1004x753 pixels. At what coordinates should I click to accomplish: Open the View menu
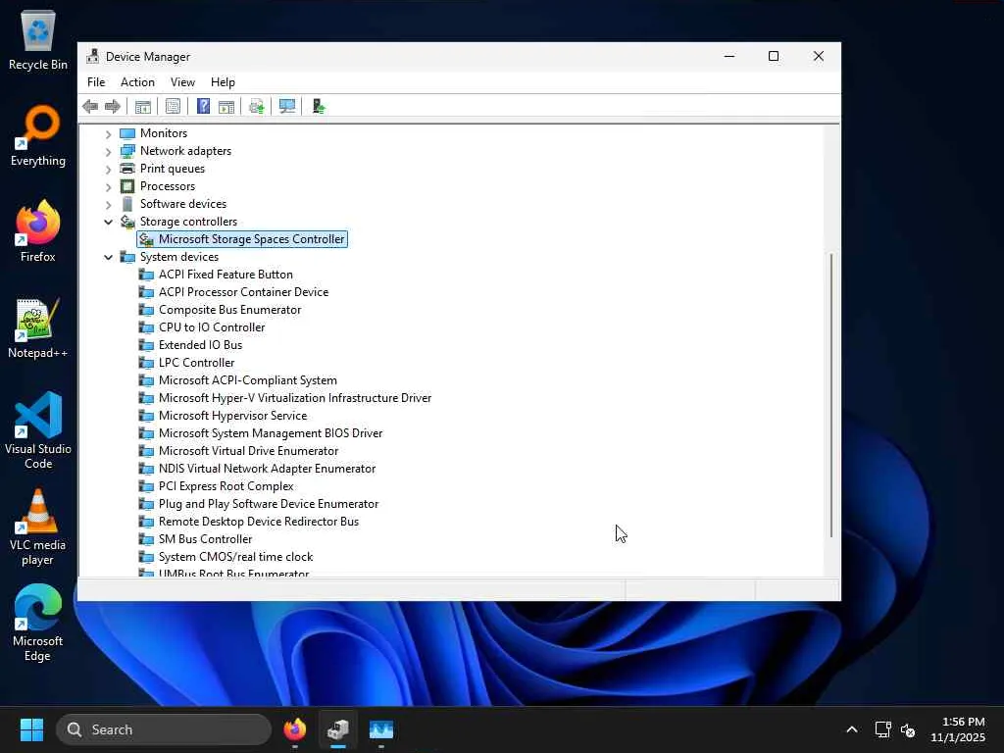coord(182,82)
